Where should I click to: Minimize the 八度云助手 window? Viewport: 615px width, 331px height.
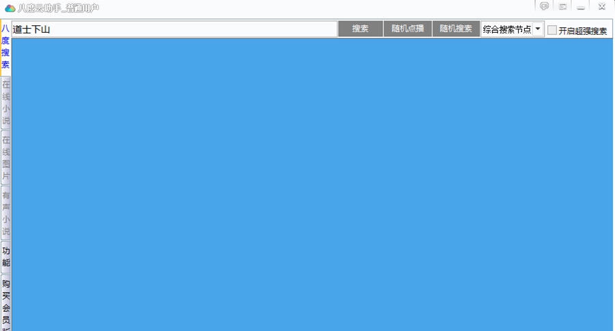point(581,7)
